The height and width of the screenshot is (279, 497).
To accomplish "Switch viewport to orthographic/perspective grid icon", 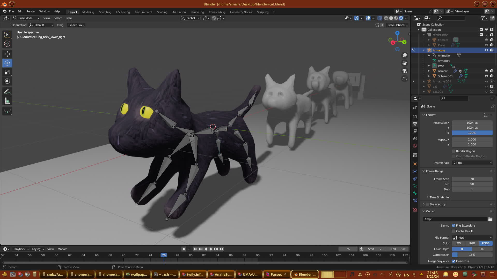I will [404, 79].
